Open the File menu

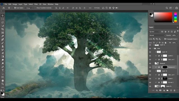6,4
